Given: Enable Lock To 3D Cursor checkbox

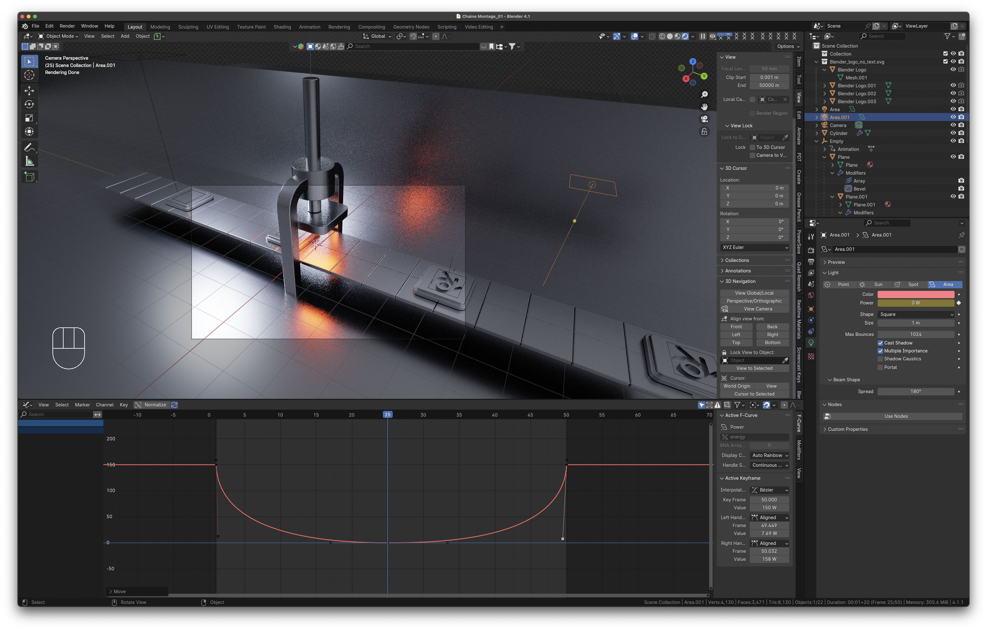Looking at the screenshot, I should point(752,147).
